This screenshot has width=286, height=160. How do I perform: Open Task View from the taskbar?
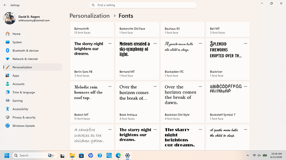(x=63, y=155)
